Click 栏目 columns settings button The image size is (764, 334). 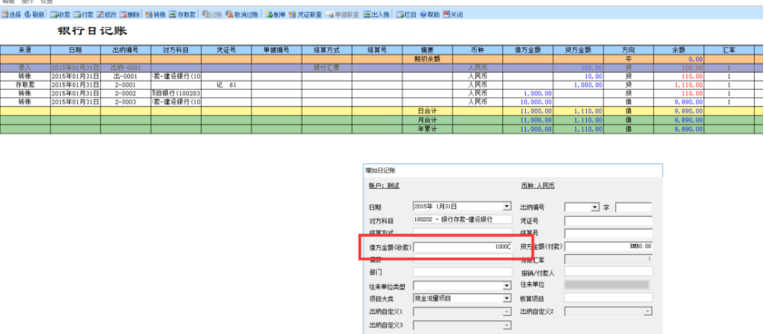coord(406,15)
